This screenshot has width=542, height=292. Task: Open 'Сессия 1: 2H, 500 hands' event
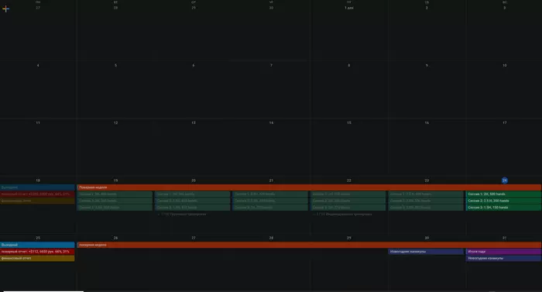pyautogui.click(x=503, y=194)
